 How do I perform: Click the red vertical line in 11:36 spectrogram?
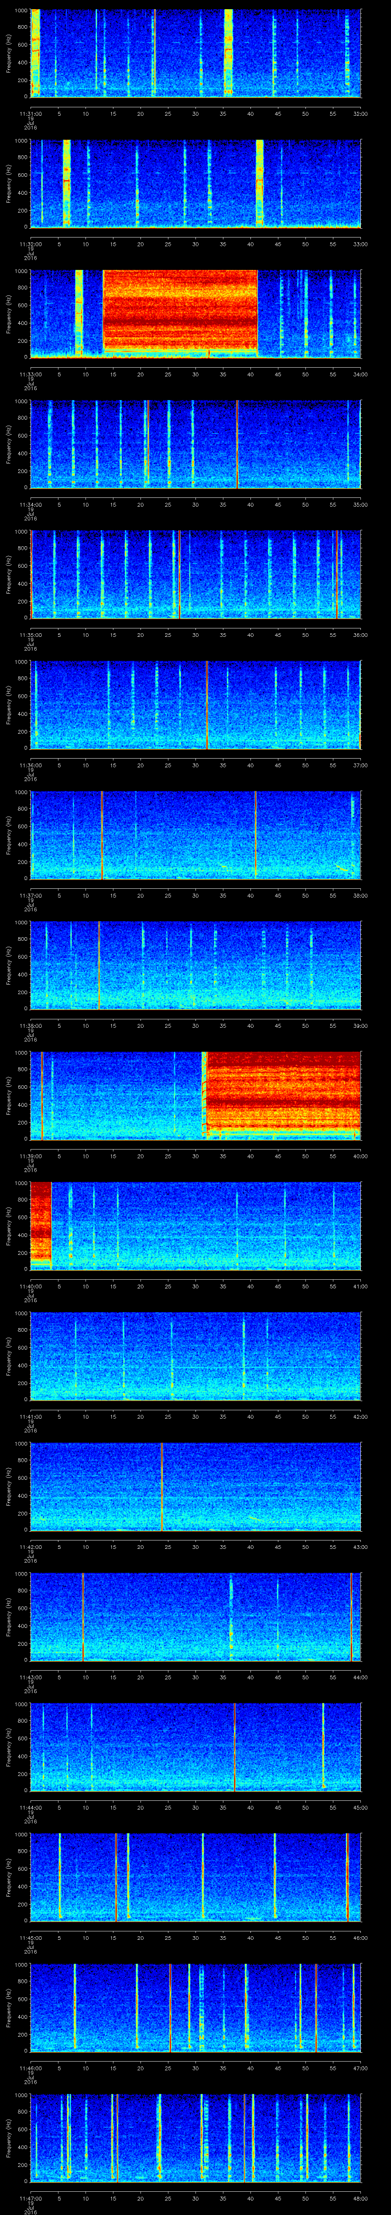pos(206,704)
